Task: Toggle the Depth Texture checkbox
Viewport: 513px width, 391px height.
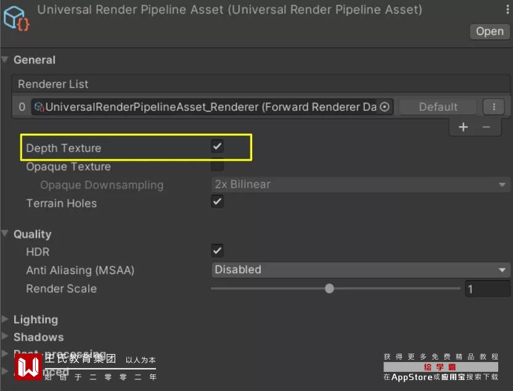Action: (x=217, y=147)
